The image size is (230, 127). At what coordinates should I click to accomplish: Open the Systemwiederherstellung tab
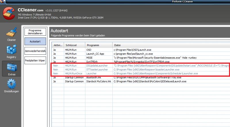click(35, 51)
